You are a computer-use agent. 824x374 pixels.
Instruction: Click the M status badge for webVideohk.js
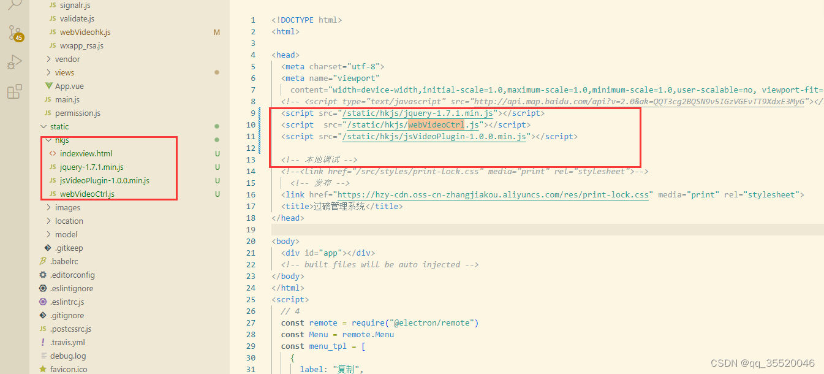click(216, 32)
